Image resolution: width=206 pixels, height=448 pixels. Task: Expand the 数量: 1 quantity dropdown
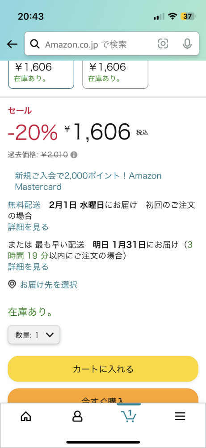(x=34, y=335)
